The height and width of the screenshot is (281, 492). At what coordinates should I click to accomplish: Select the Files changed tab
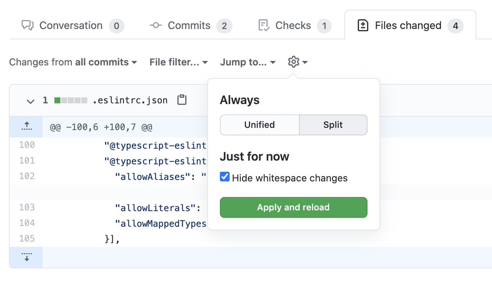(x=410, y=26)
